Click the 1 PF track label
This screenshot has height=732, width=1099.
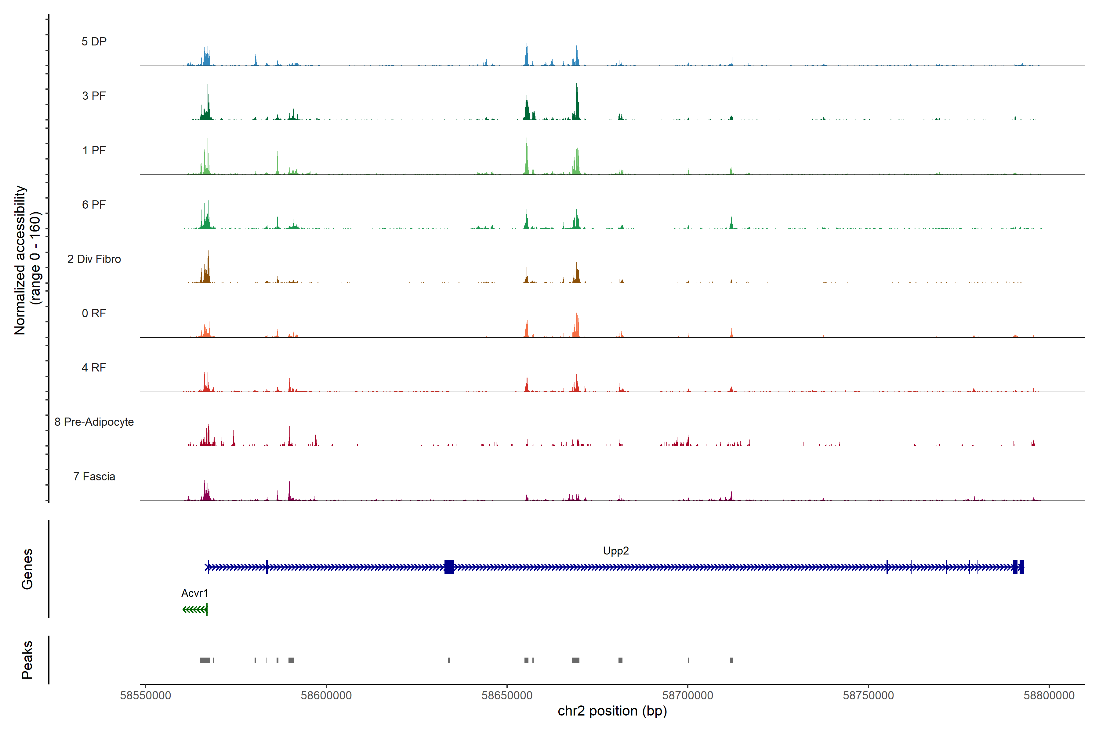[x=94, y=150]
